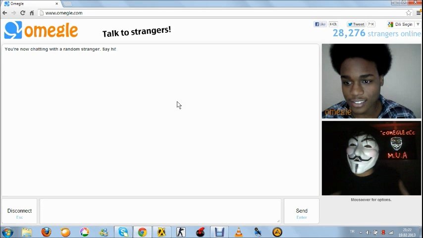Open the orange circle A taskbar icon
Image resolution: width=423 pixels, height=238 pixels.
pos(277,232)
